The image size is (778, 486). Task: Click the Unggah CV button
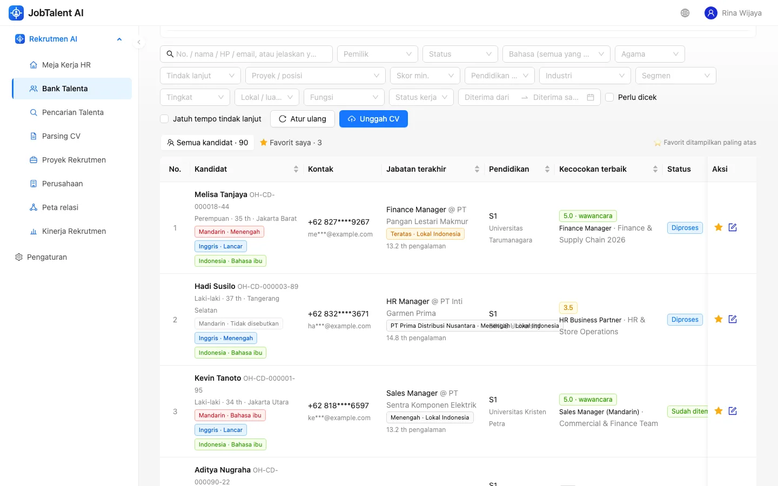click(373, 119)
